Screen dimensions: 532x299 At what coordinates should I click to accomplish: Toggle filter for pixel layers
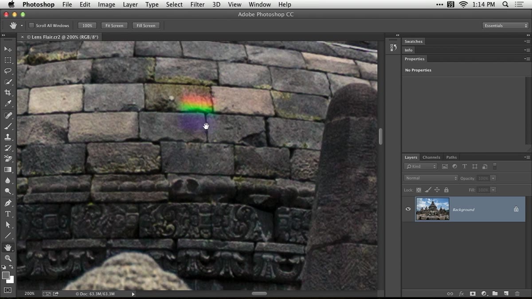pyautogui.click(x=444, y=166)
